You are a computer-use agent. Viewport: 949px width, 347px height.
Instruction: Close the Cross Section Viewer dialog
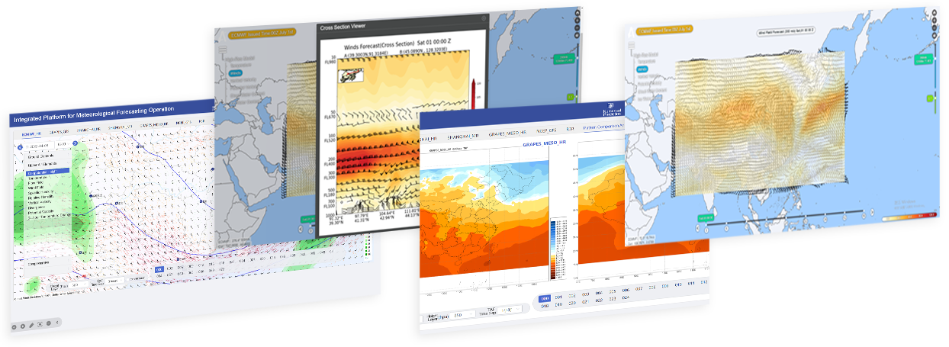(484, 18)
